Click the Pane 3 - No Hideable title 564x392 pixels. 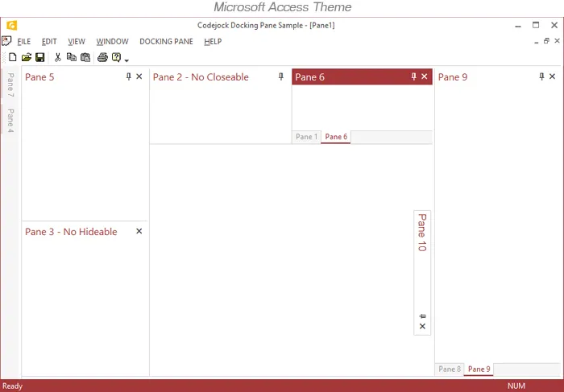pos(71,232)
